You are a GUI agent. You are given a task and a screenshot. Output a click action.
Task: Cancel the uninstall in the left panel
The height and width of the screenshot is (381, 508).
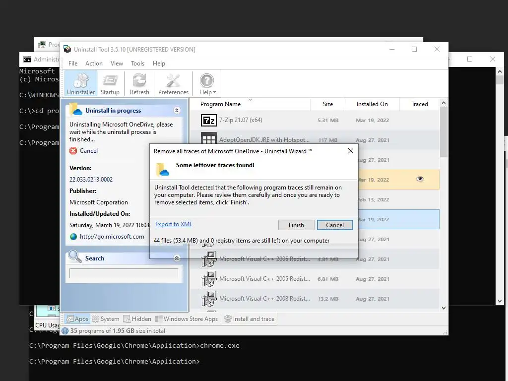coord(88,151)
